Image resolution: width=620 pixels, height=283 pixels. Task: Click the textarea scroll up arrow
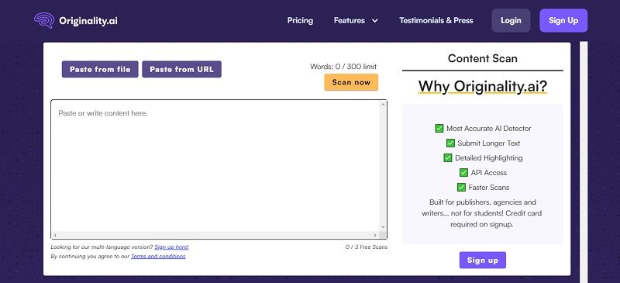point(383,104)
